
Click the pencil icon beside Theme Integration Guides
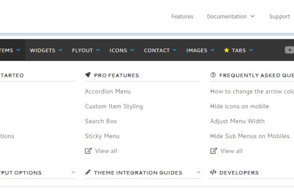(88, 172)
